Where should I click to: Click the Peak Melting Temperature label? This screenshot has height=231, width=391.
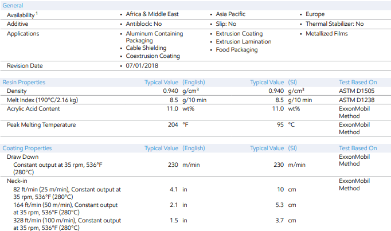tap(41, 124)
